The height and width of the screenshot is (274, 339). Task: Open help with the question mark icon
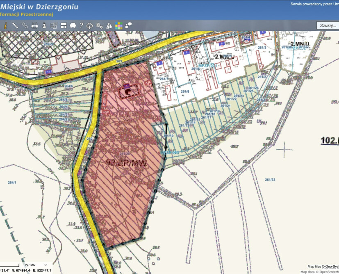[81, 25]
